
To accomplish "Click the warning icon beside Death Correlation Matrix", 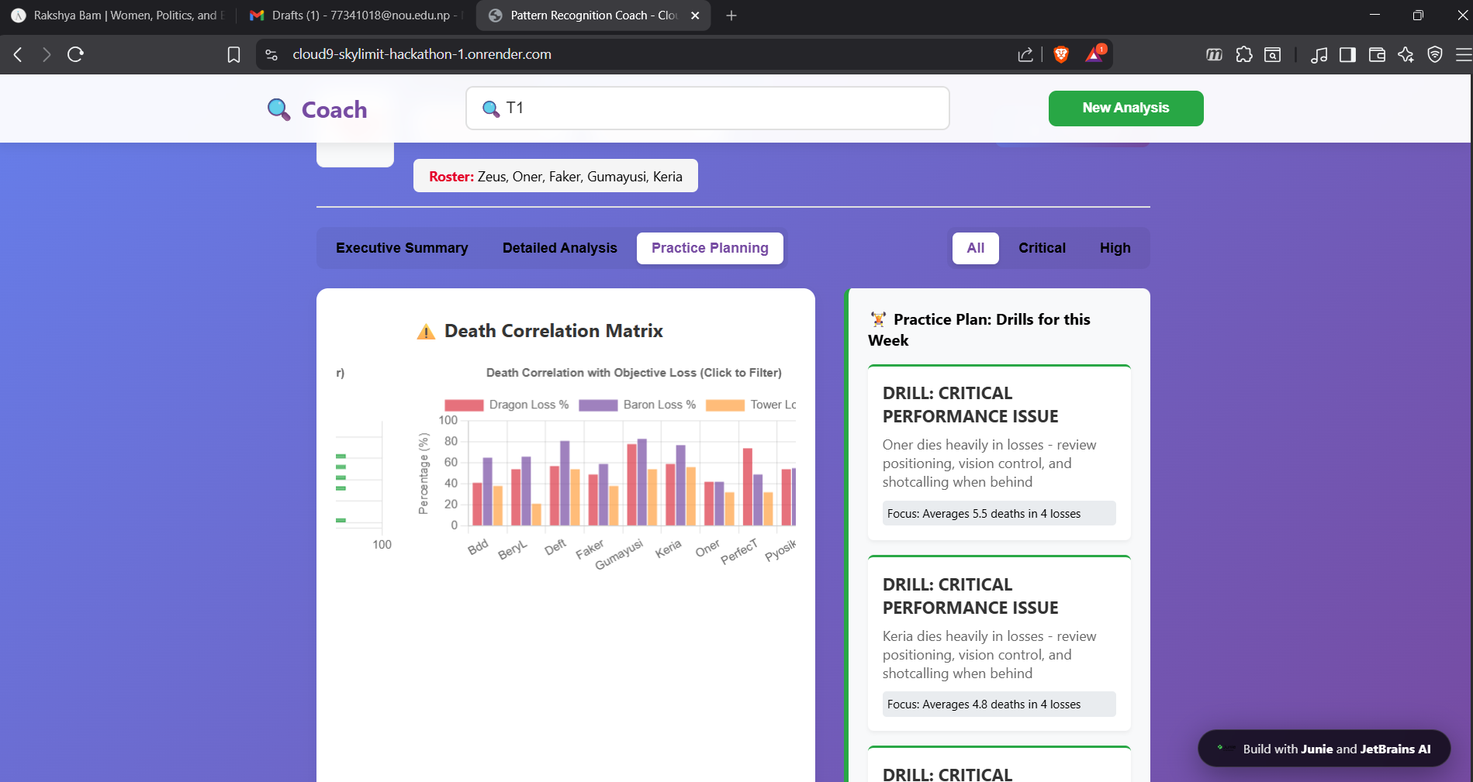I will pyautogui.click(x=426, y=332).
